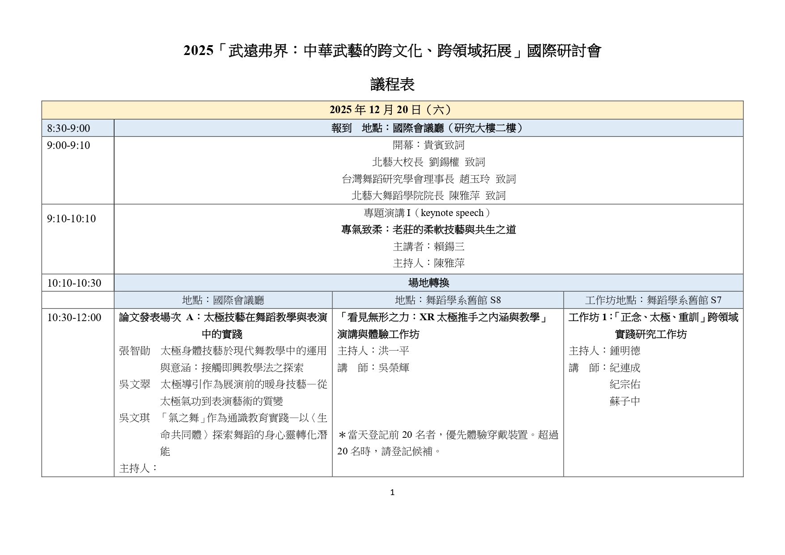Select the 場地轉換 row
The image size is (785, 555).
[x=428, y=283]
